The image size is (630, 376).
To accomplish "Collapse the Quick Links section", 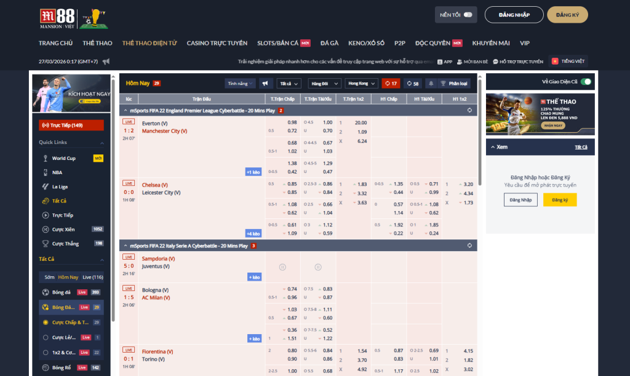I will click(102, 143).
